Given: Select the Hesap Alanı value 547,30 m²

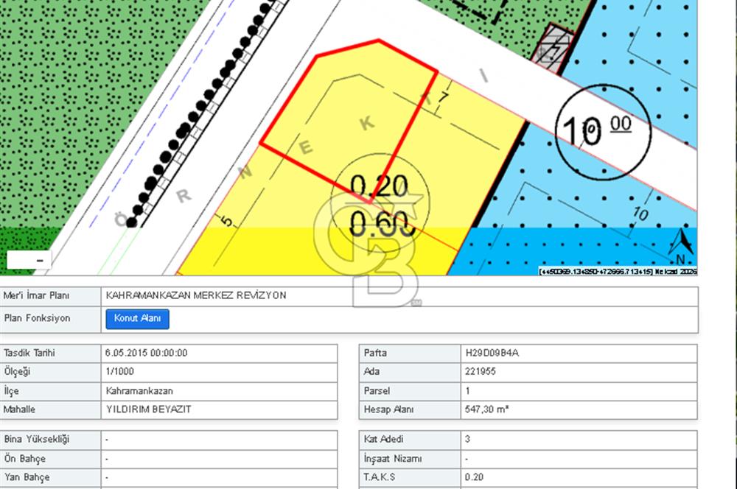Looking at the screenshot, I should tap(488, 409).
